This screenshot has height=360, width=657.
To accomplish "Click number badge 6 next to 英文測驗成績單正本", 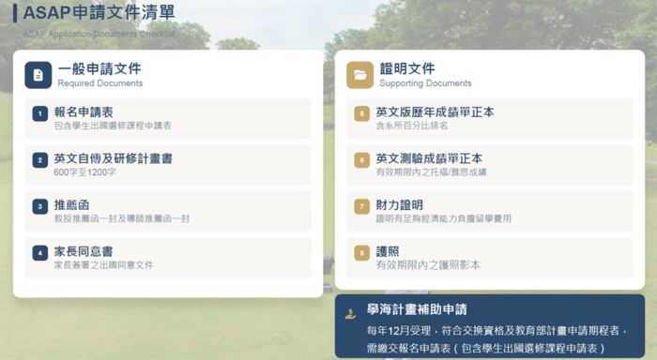I will (362, 160).
